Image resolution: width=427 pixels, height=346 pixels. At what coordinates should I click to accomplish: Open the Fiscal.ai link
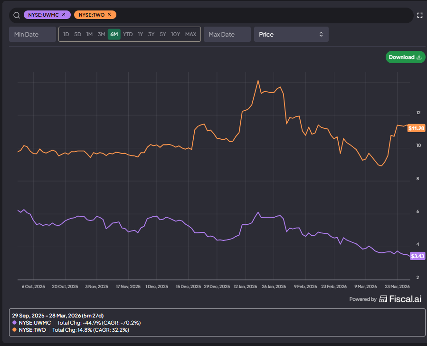pyautogui.click(x=400, y=299)
